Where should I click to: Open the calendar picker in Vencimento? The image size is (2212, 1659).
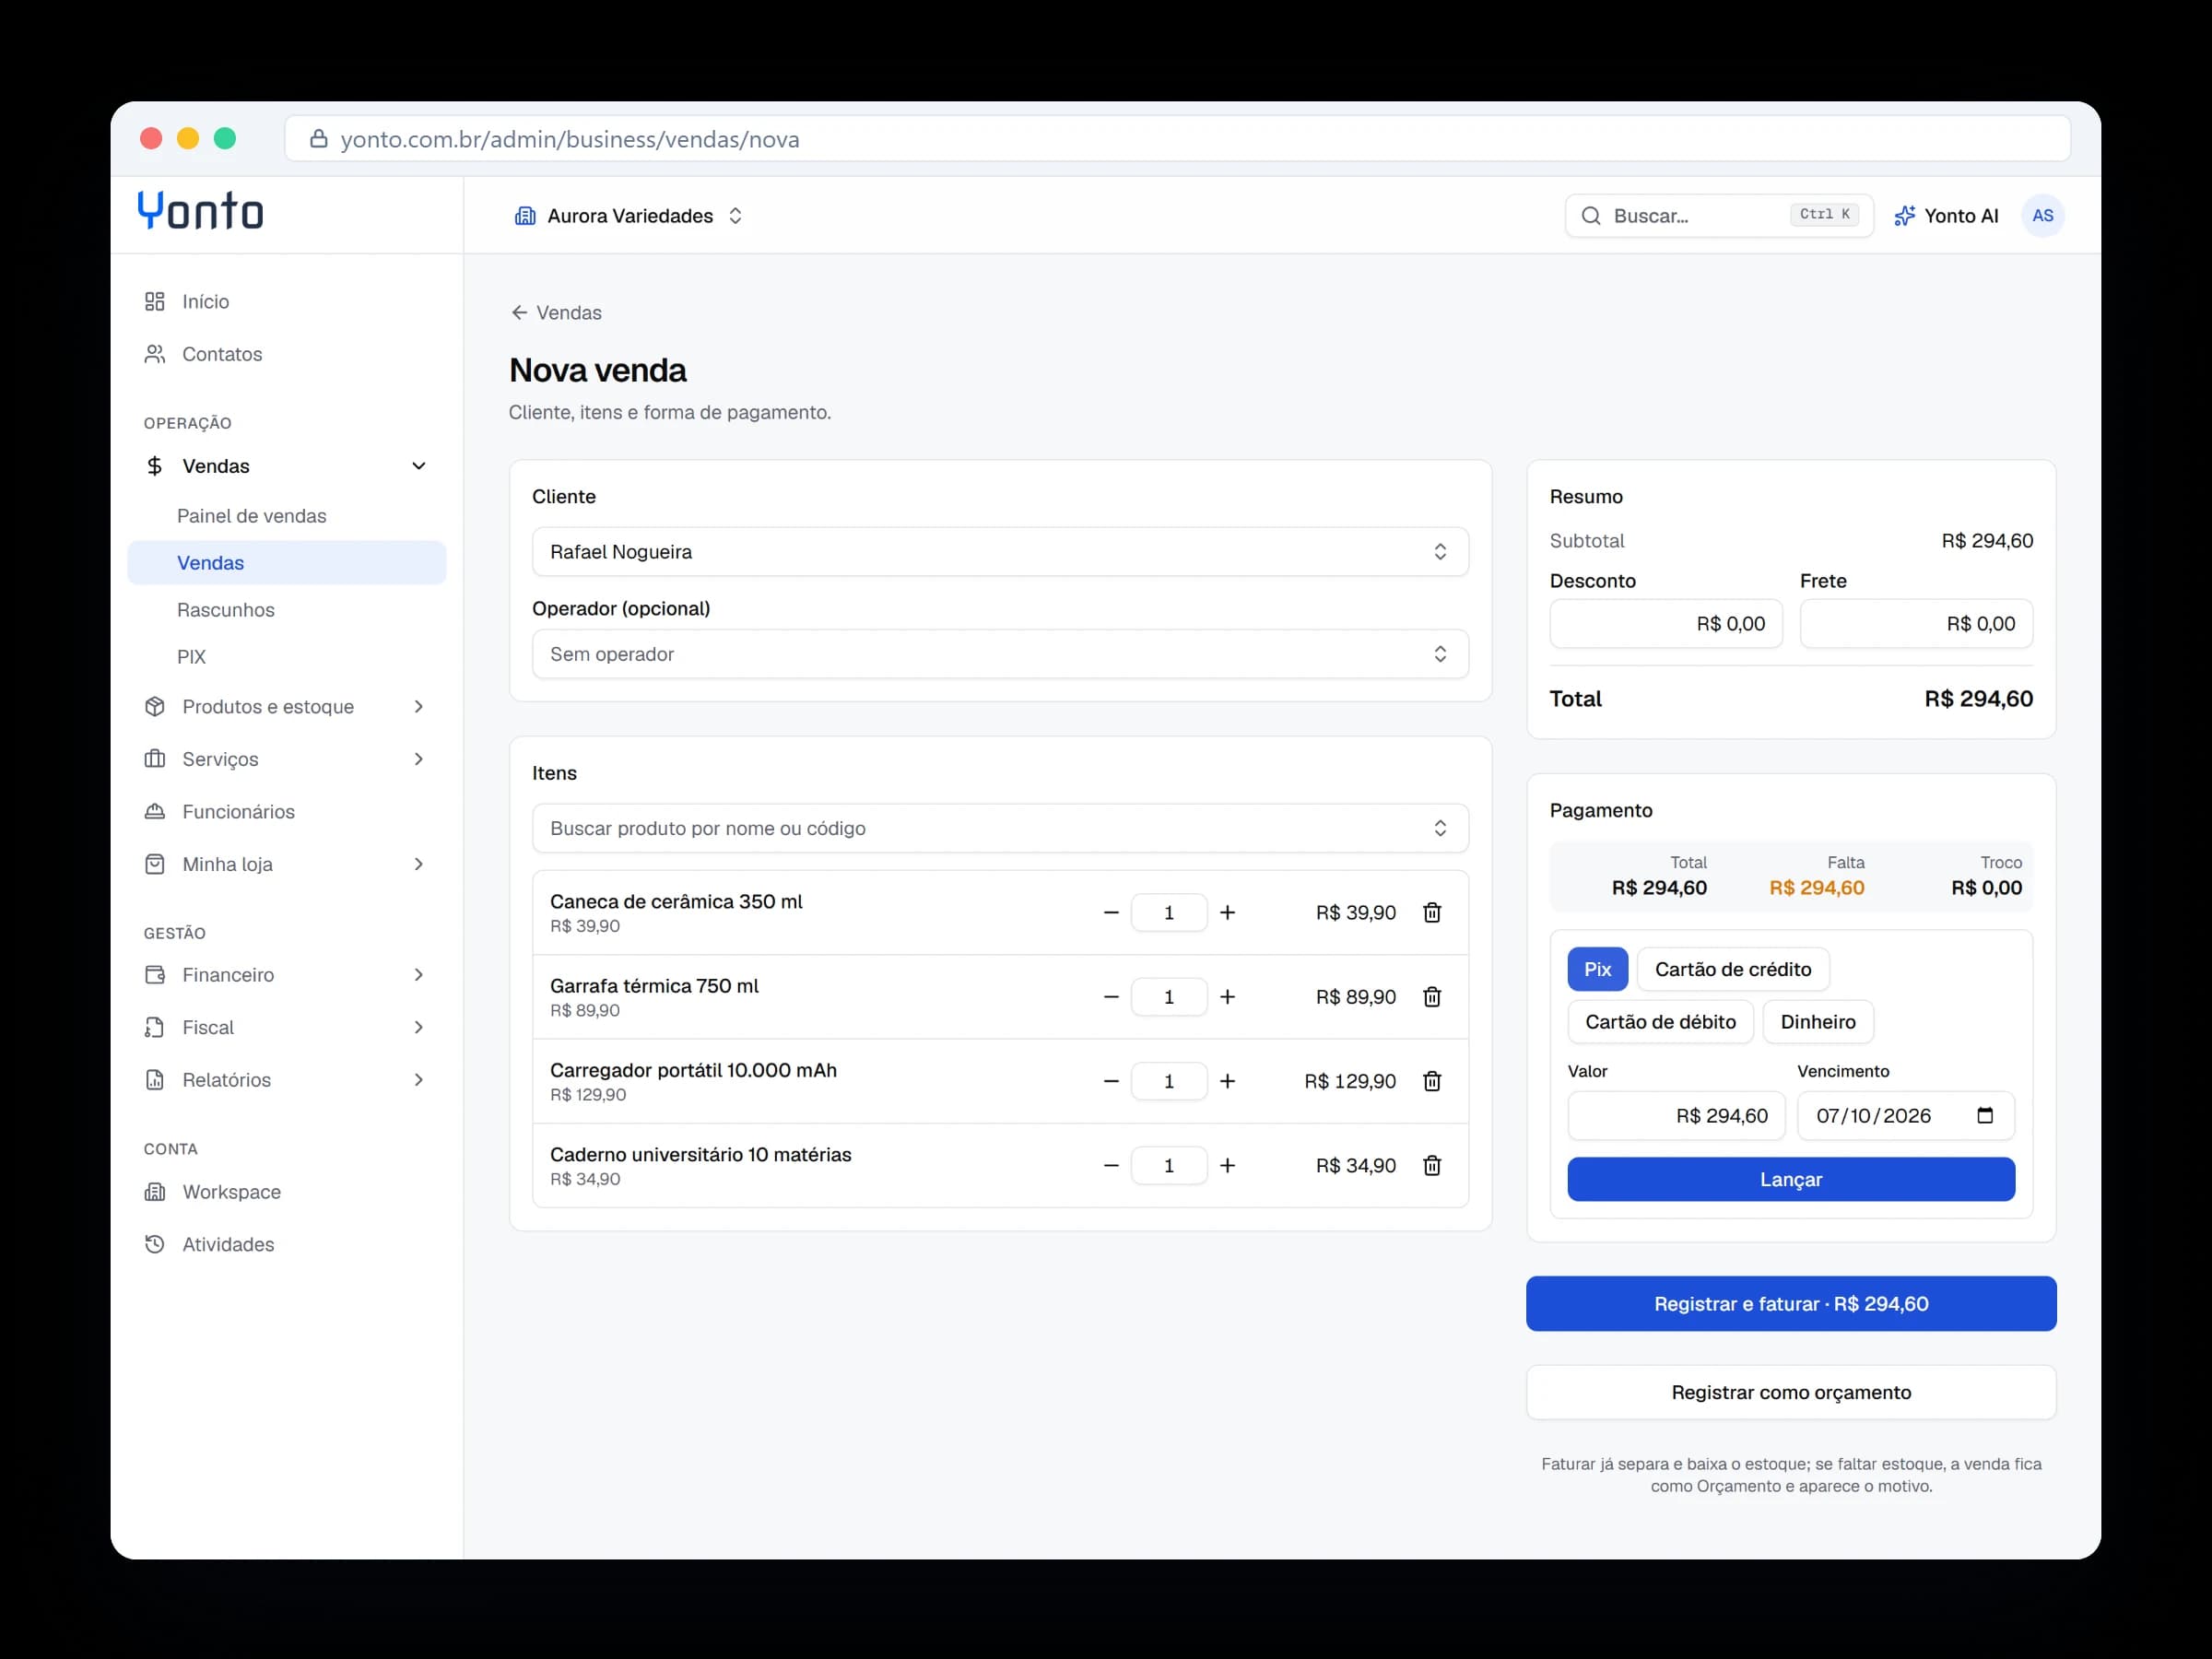pyautogui.click(x=1985, y=1115)
